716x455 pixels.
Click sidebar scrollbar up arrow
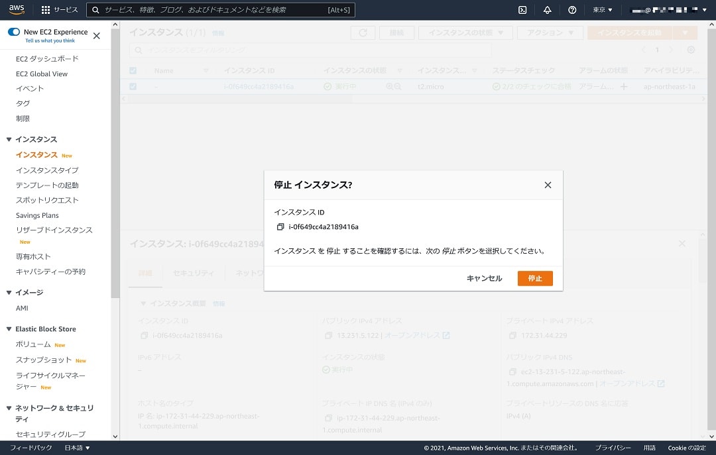[115, 25]
